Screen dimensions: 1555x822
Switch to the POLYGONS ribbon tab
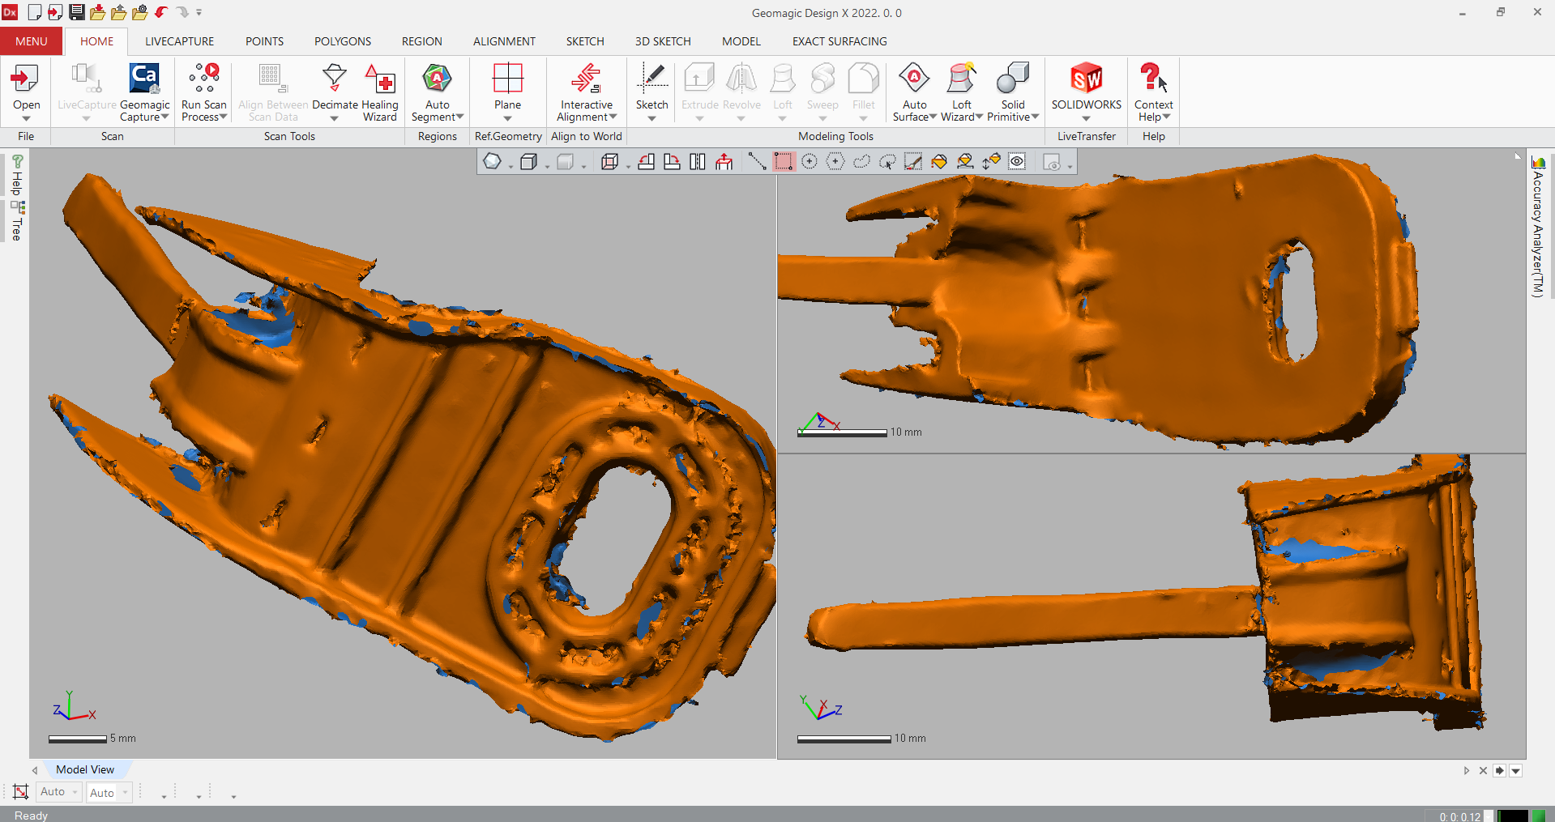(343, 41)
